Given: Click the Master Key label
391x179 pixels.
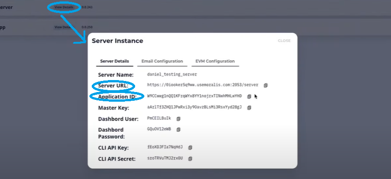Looking at the screenshot, I should click(113, 108).
